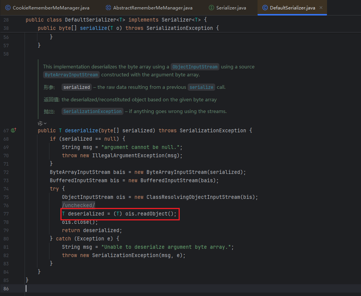This screenshot has height=296, width=361.
Task: Click the class icon on the DefaultSerializer.java tab
Action: (x=265, y=8)
